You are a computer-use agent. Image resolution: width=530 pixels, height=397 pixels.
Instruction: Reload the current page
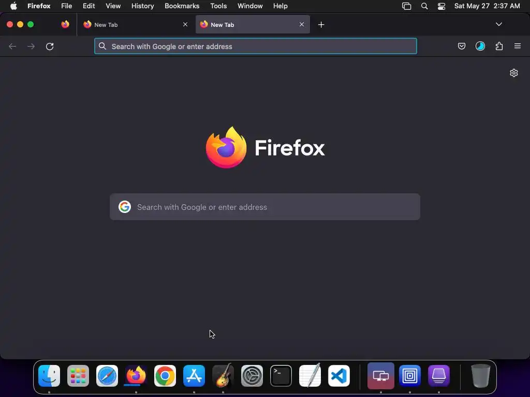50,46
